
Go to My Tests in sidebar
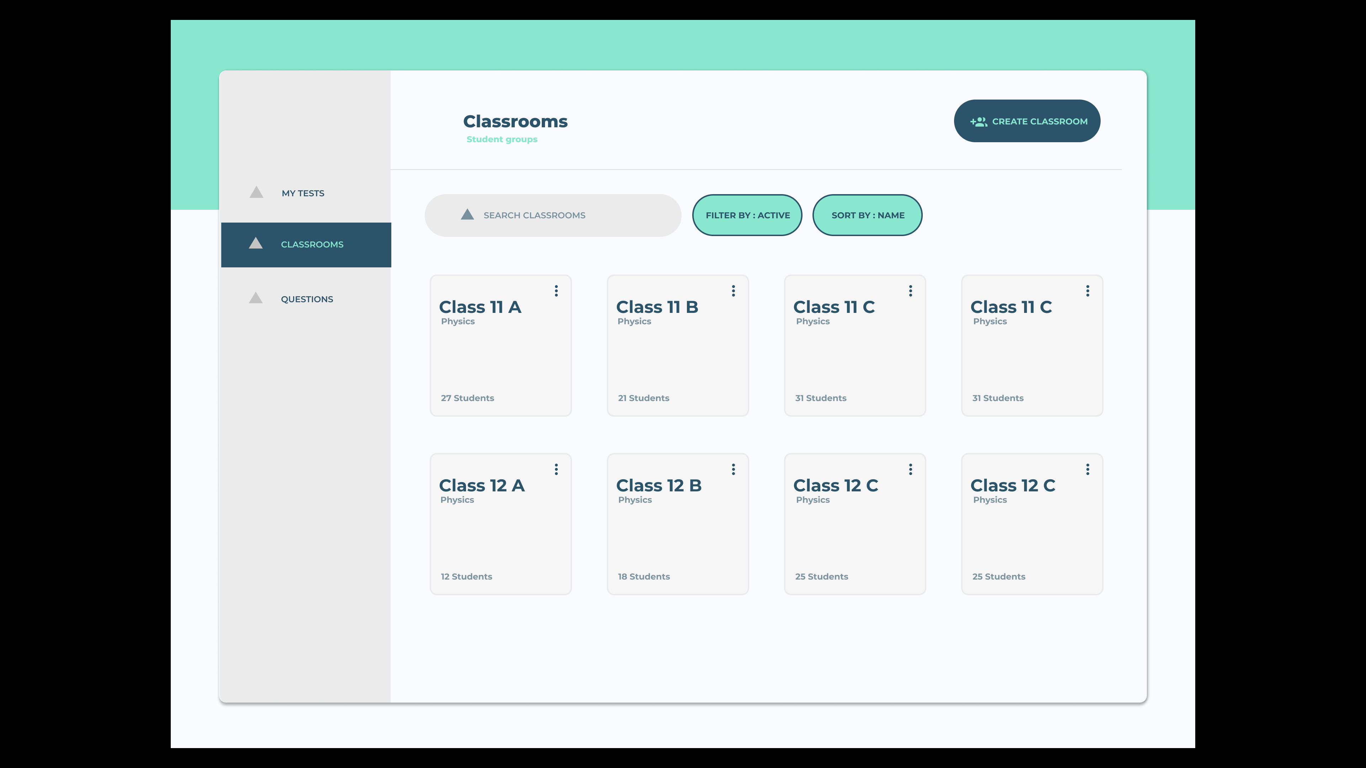303,193
